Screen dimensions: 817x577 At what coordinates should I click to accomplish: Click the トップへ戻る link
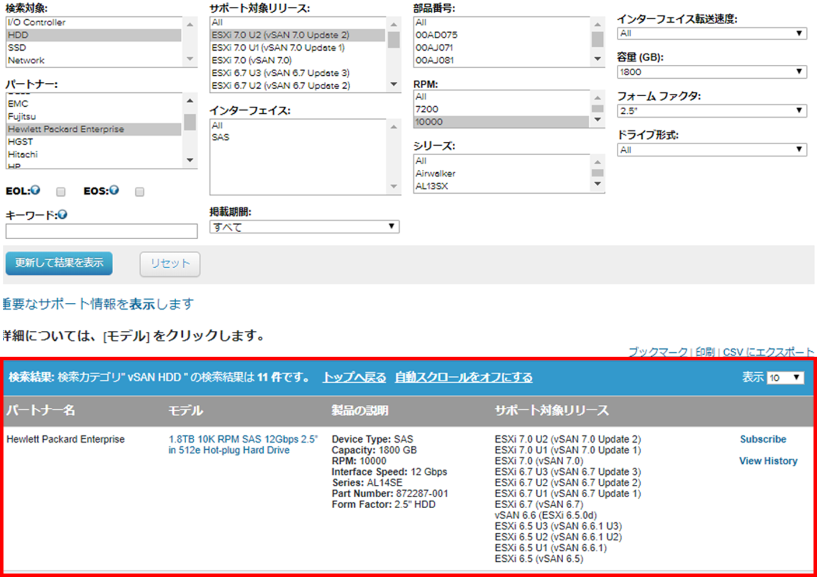click(x=354, y=377)
